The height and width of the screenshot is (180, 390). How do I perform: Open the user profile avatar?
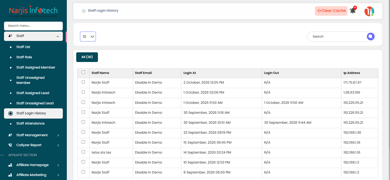coord(369,11)
